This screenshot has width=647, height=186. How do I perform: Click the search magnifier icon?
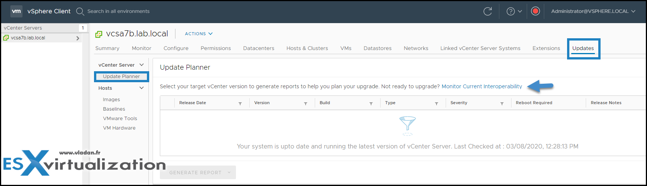tap(80, 11)
